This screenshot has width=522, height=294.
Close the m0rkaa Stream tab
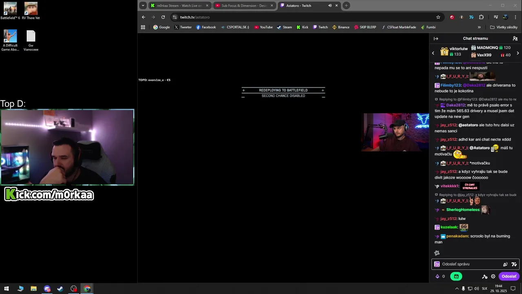[207, 5]
